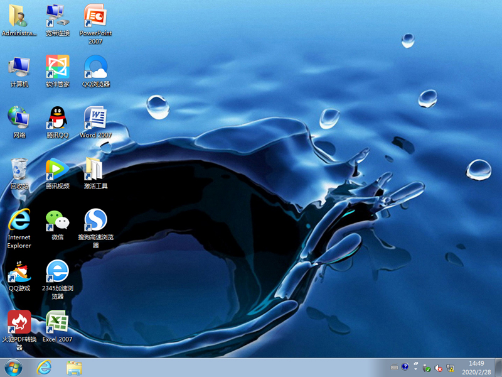Image resolution: width=502 pixels, height=377 pixels.
Task: Unmute the system volume in the tray
Action: pos(437,367)
